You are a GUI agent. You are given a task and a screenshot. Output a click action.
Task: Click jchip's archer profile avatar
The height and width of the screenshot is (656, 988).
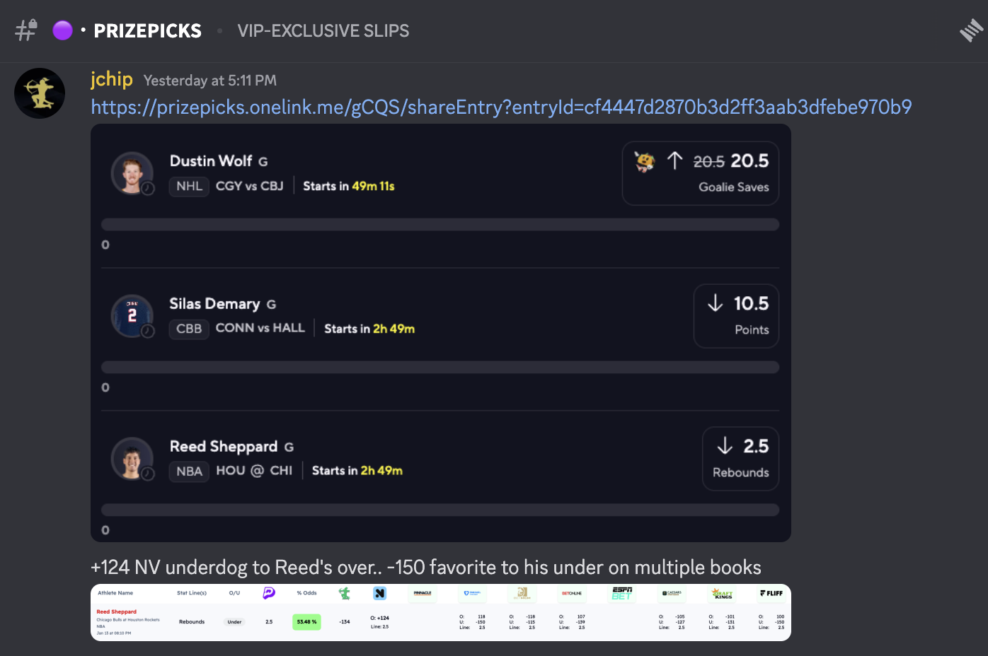click(x=40, y=93)
